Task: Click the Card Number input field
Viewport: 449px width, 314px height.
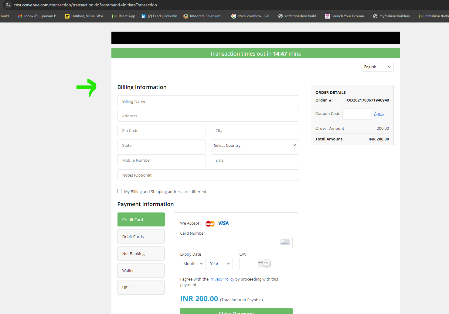Action: coord(236,243)
